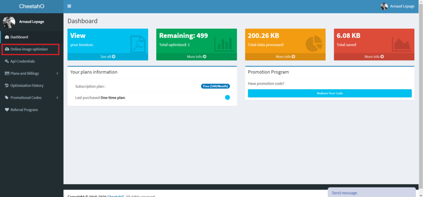
Task: Click the bar chart icon on Remaining card
Action: click(224, 44)
